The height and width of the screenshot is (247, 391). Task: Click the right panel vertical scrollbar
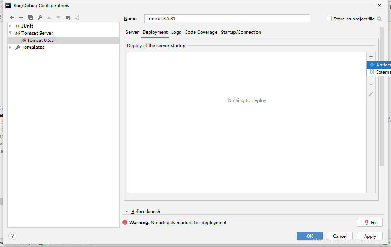[x=382, y=97]
